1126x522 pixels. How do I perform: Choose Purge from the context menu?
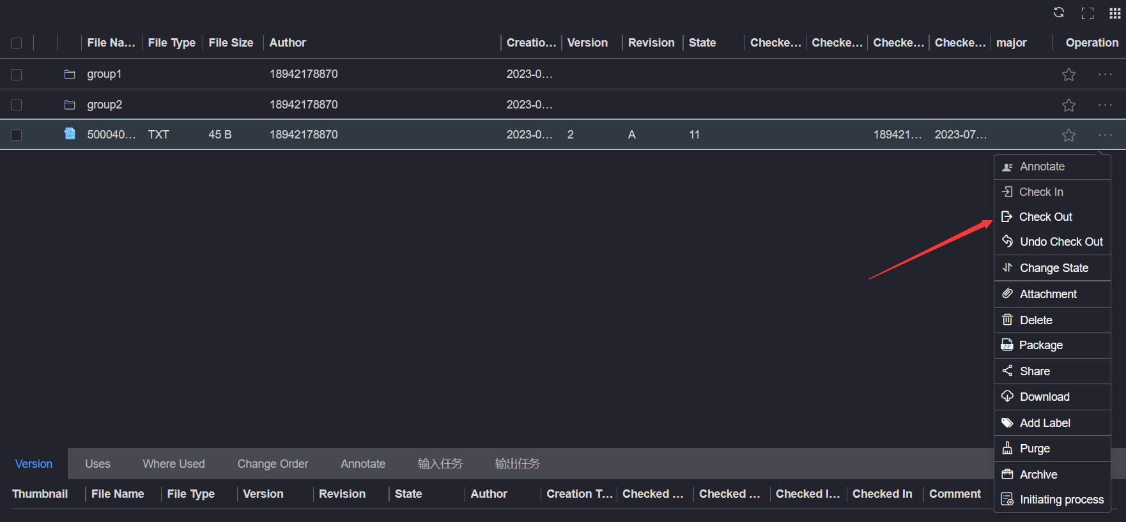point(1053,449)
